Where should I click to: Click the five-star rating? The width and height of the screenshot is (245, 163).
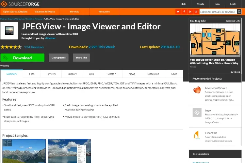tap(11, 47)
